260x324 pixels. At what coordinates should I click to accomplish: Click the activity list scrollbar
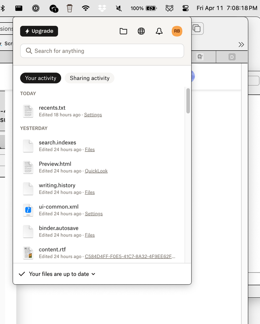[188, 101]
